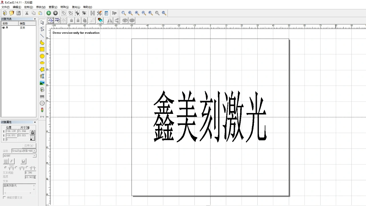Select the Pick arrow tool
The height and width of the screenshot is (206, 366).
pos(42,22)
